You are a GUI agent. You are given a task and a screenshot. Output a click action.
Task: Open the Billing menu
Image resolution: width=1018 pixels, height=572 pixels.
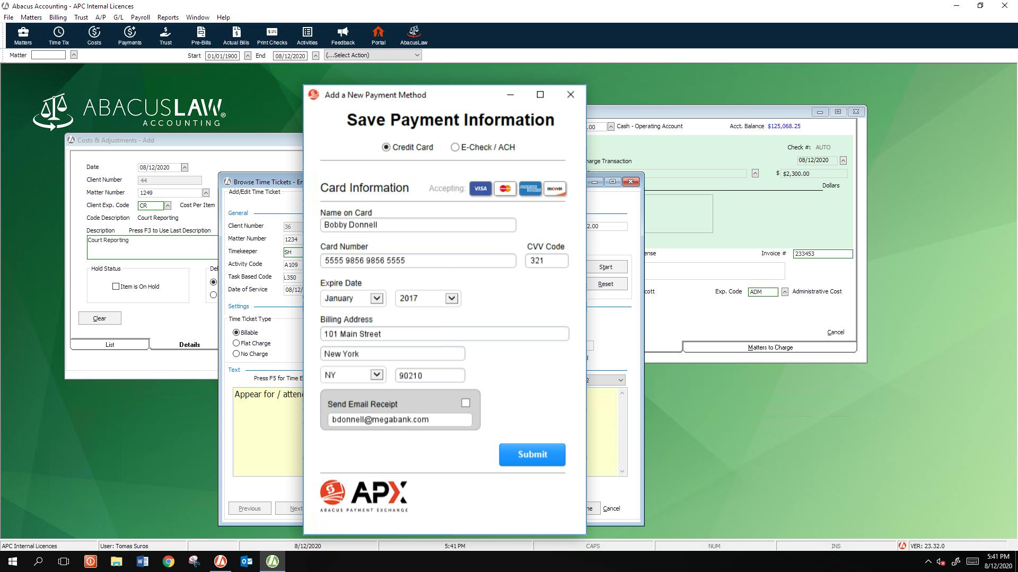tap(57, 17)
